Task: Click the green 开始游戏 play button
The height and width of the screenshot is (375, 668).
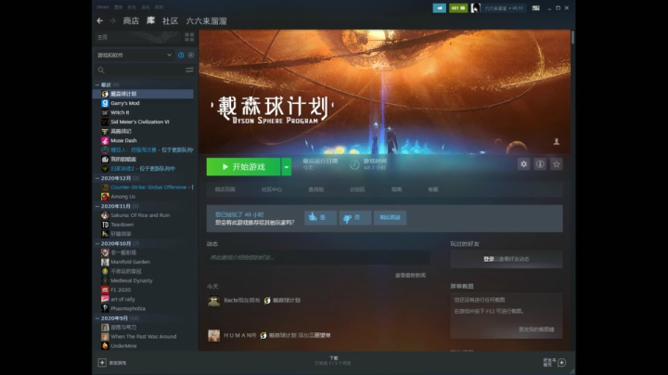Action: pos(243,167)
